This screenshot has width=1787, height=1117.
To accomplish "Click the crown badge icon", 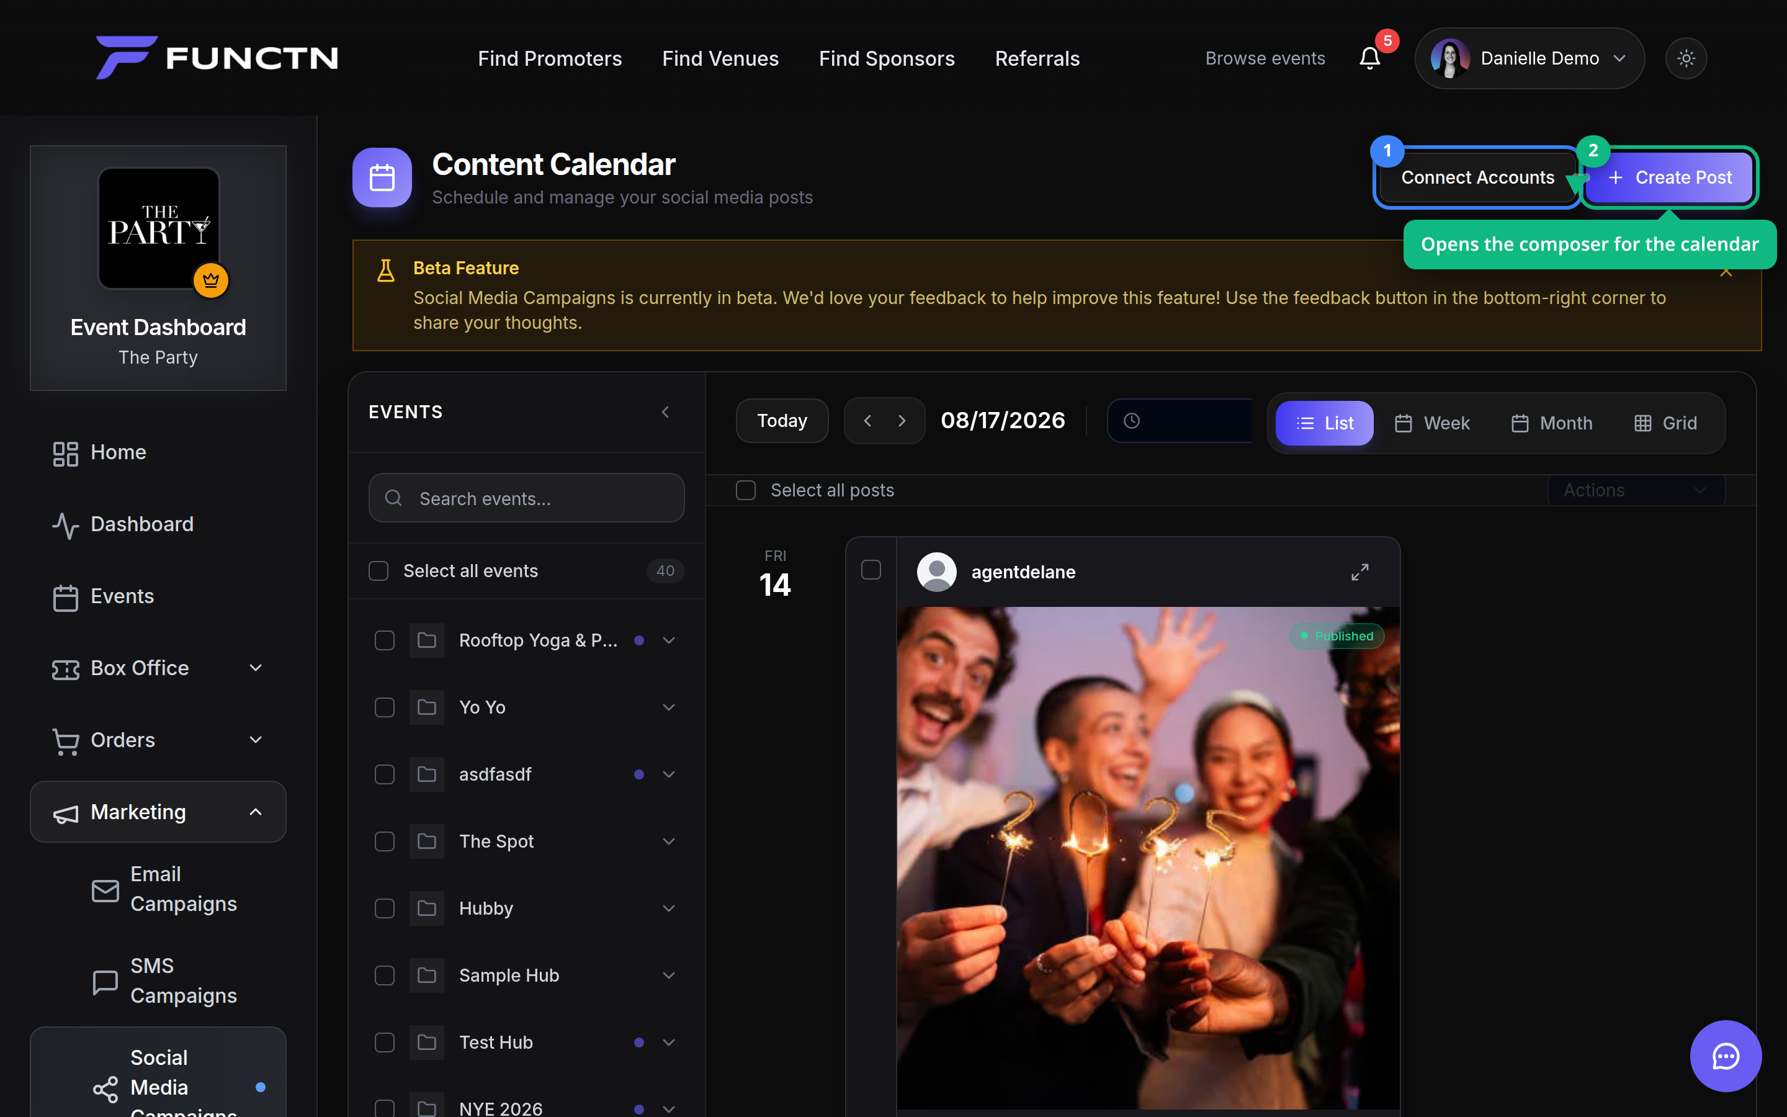I will [210, 280].
